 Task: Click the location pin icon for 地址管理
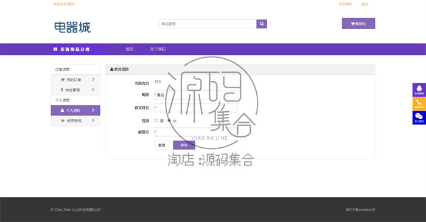(x=62, y=90)
